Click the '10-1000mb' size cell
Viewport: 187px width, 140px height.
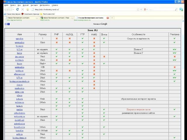click(x=43, y=131)
